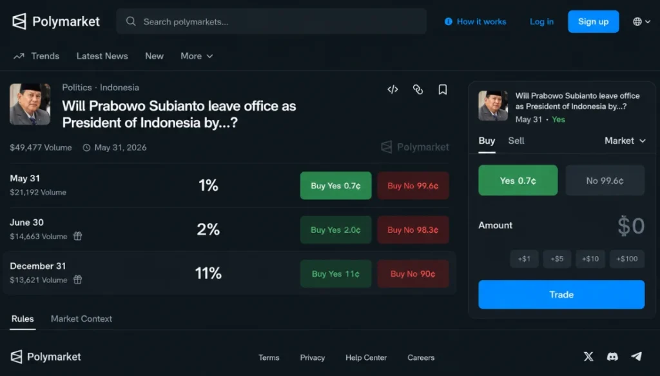This screenshot has width=660, height=376.
Task: Click the $0 amount field
Action: (x=630, y=226)
